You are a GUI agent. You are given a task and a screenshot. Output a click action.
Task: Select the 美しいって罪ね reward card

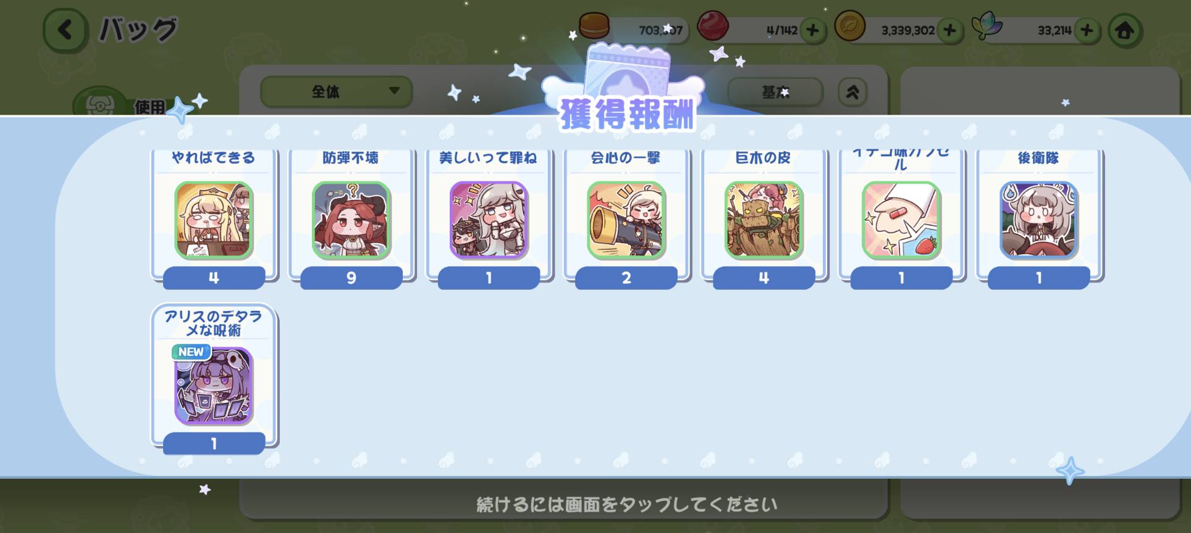pyautogui.click(x=489, y=218)
